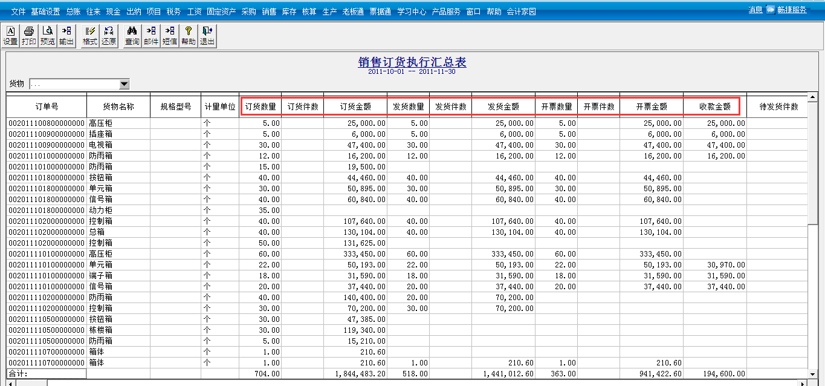Click the 输出 (Export) toolbar icon
825x386 pixels.
click(x=66, y=35)
